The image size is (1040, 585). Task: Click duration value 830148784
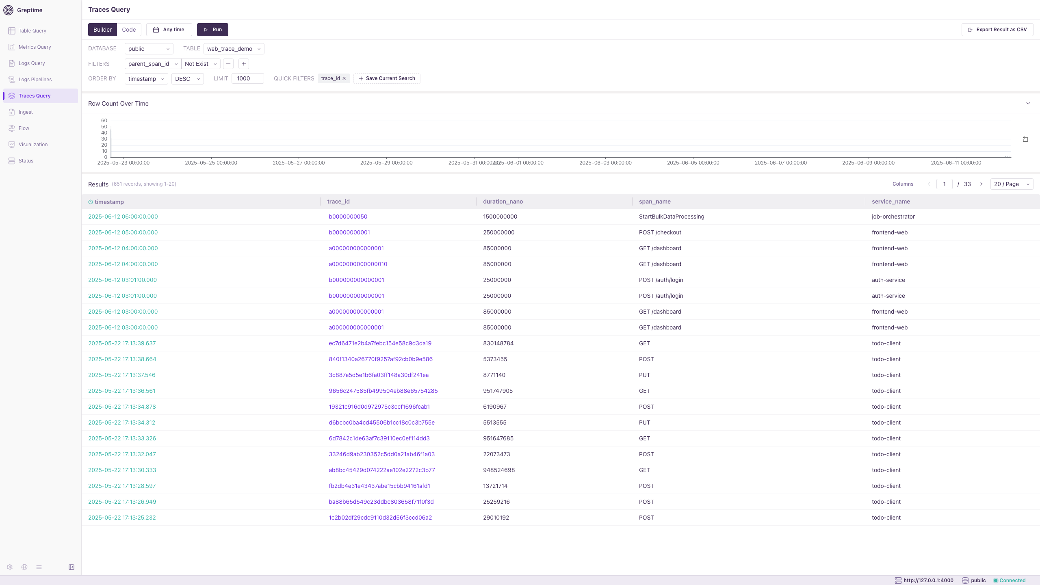tap(498, 343)
